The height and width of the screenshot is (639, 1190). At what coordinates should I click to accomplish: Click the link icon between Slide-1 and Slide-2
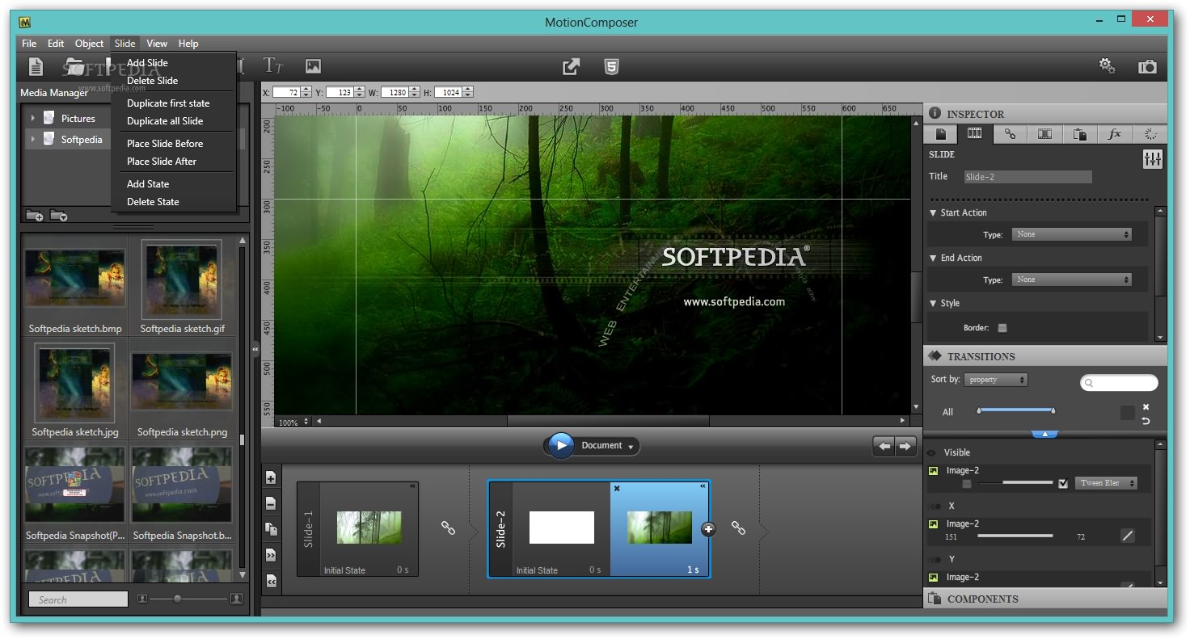click(448, 528)
